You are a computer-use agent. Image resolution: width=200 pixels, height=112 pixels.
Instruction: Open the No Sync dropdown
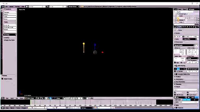coord(87,108)
